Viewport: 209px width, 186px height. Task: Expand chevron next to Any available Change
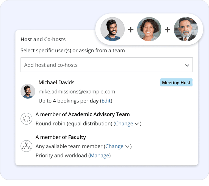[127, 147]
